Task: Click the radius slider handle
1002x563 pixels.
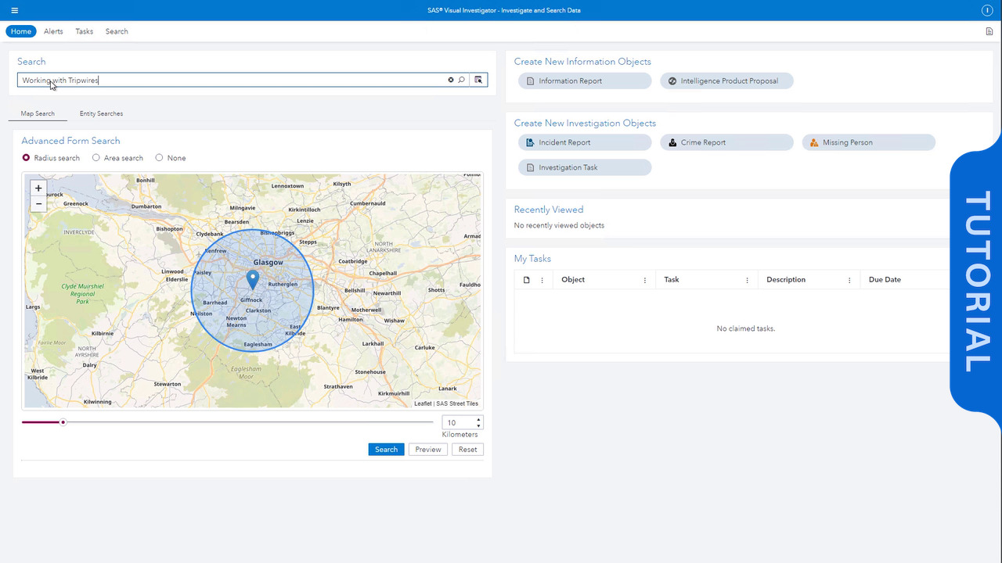Action: click(63, 422)
